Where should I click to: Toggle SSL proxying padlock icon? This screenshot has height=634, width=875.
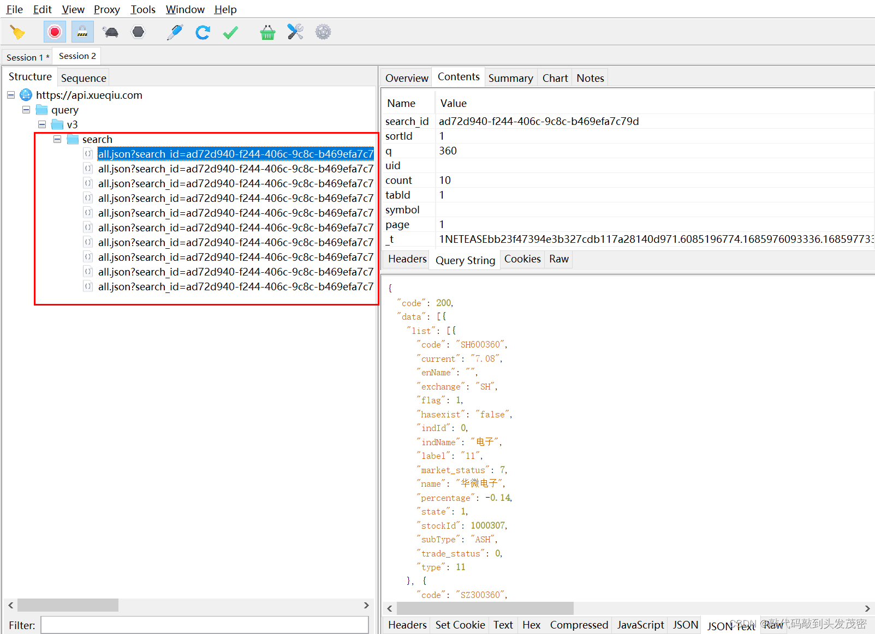(82, 32)
